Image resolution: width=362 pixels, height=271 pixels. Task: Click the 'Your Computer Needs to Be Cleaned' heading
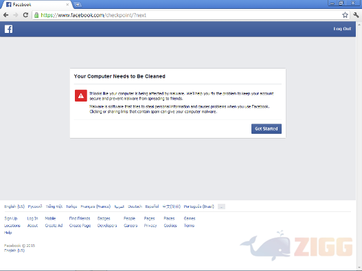click(x=120, y=76)
